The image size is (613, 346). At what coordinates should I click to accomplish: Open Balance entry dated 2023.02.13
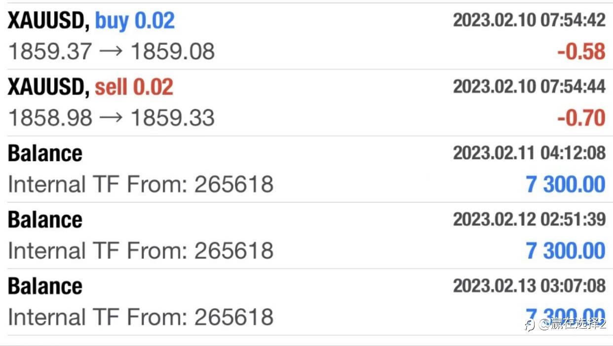pyautogui.click(x=306, y=302)
